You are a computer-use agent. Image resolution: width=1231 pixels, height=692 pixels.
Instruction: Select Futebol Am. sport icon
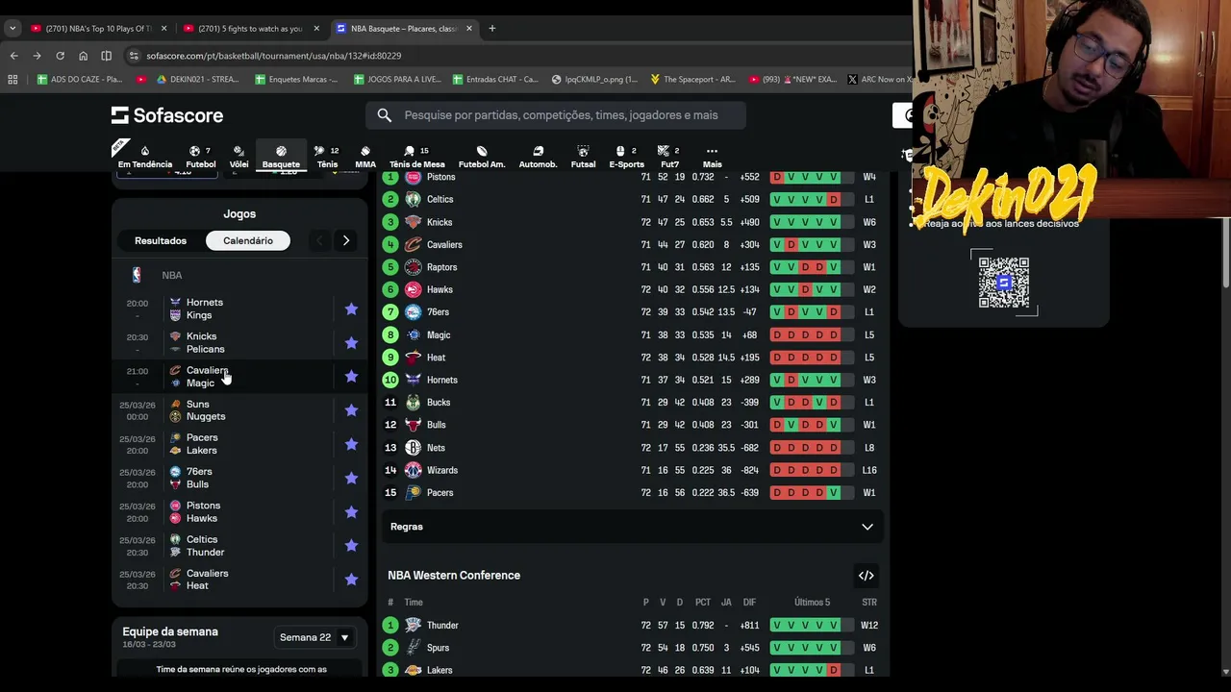click(x=482, y=157)
